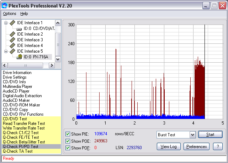Click the LSN value 2293760
The height and width of the screenshot is (163, 228).
pos(134,148)
